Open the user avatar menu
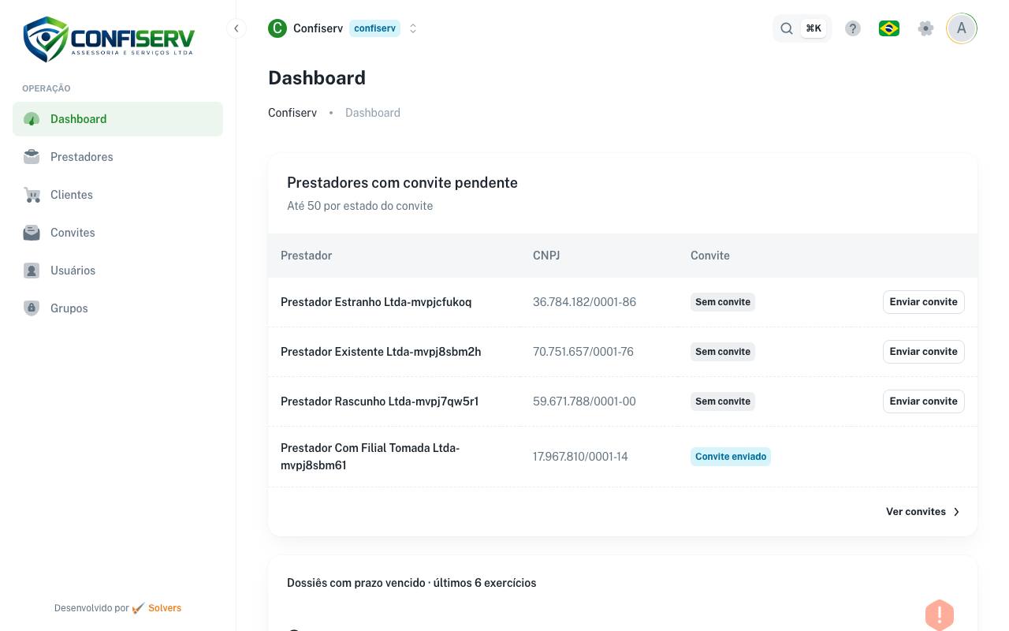Screen dimensions: 1009x631 [962, 28]
